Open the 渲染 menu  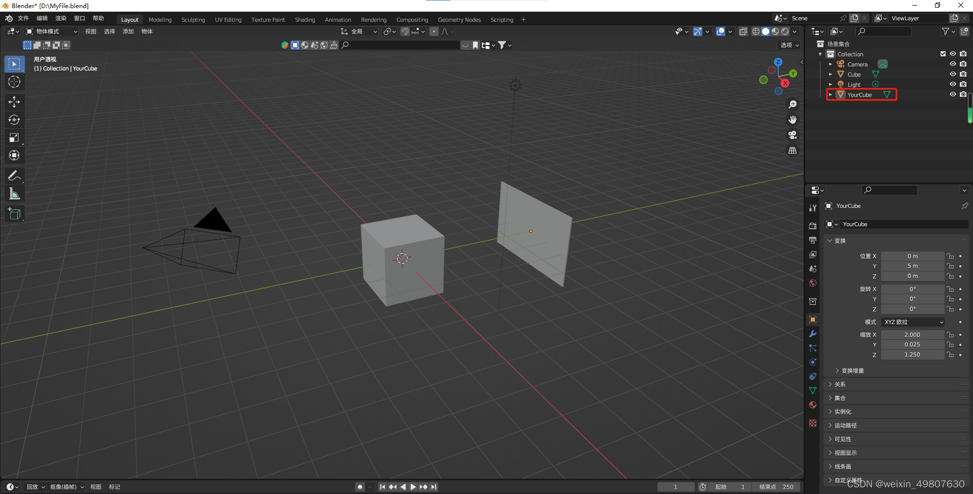pos(61,18)
